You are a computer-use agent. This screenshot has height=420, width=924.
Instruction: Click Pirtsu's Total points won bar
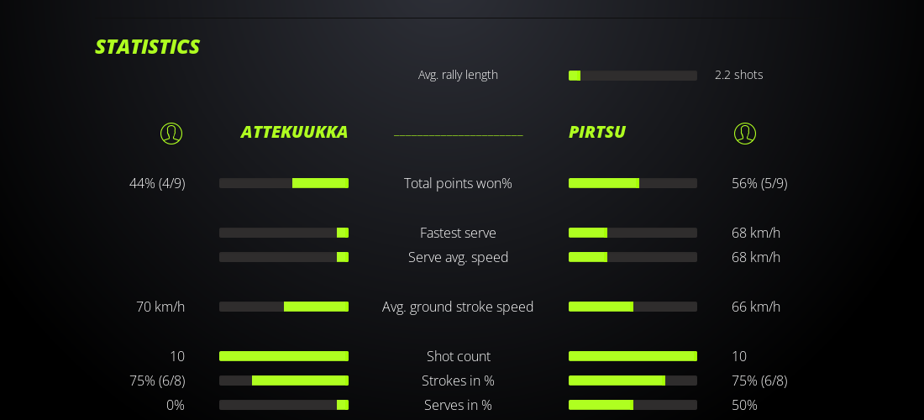click(x=633, y=183)
